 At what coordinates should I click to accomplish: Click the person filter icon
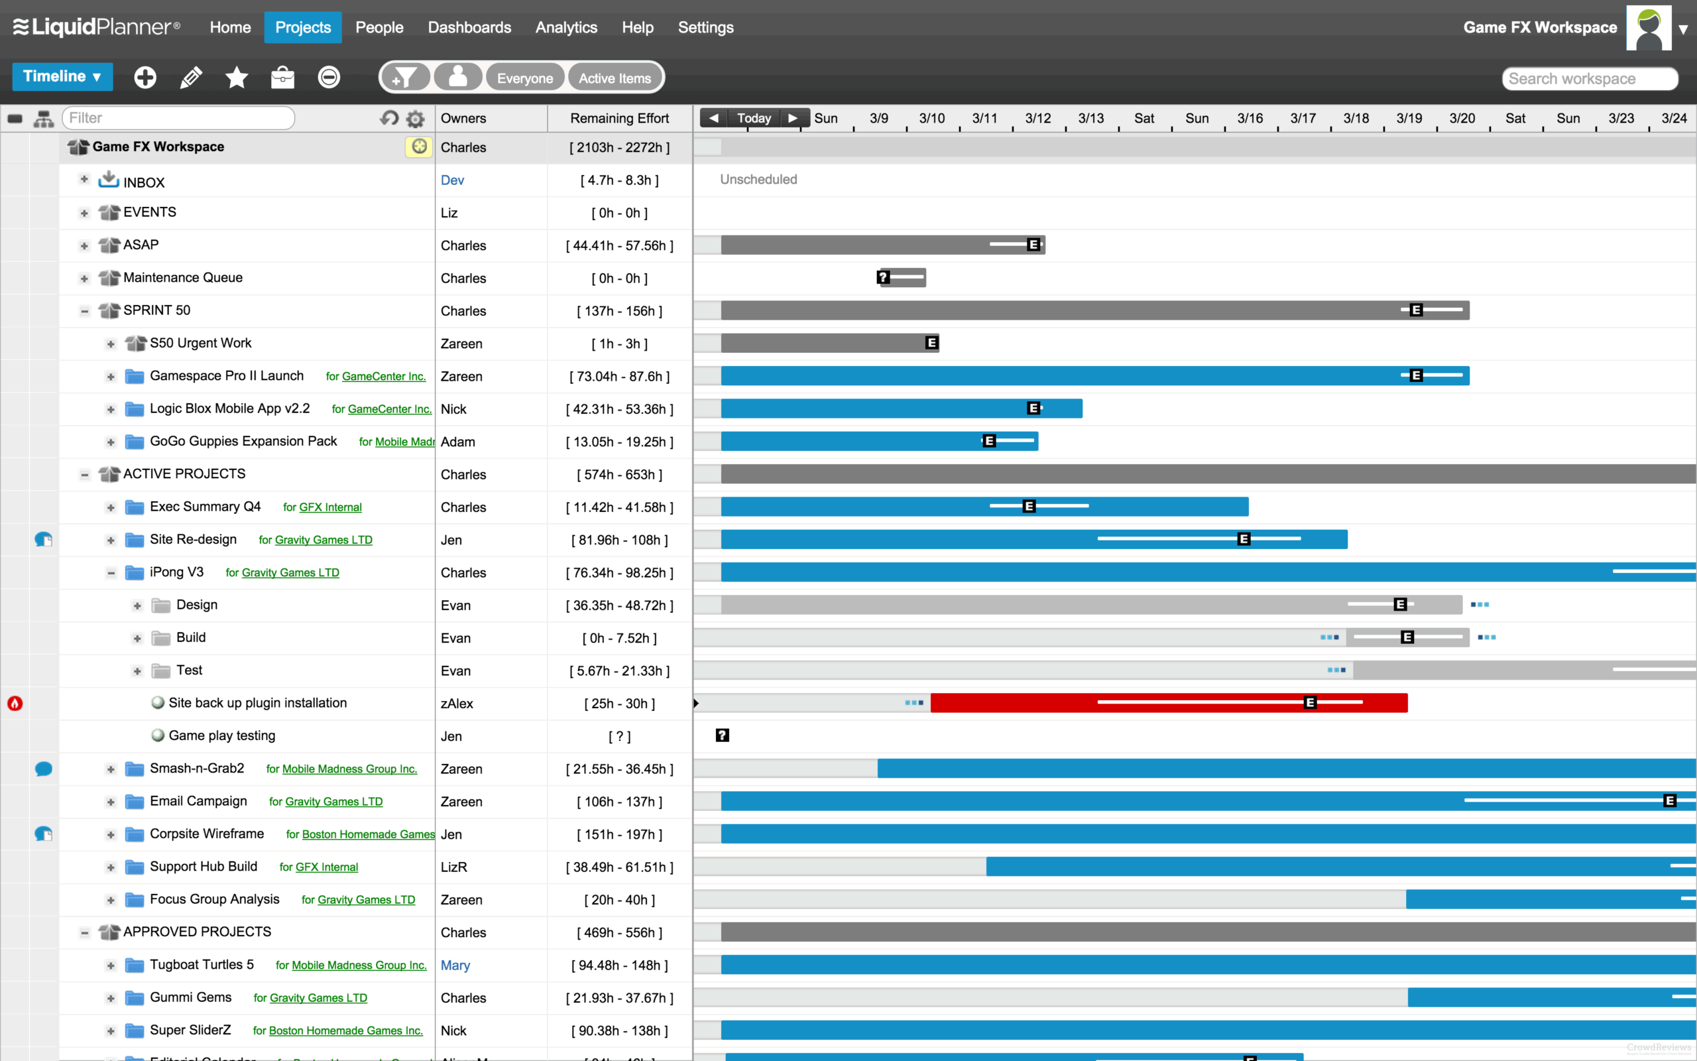click(458, 77)
